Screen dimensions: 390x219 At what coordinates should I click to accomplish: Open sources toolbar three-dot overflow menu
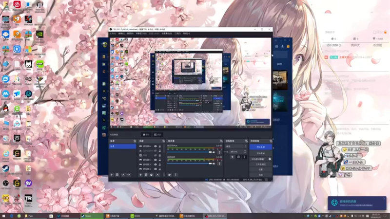coord(164,175)
